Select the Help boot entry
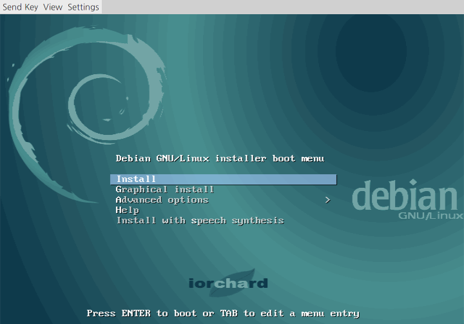464x324 pixels. click(x=127, y=210)
